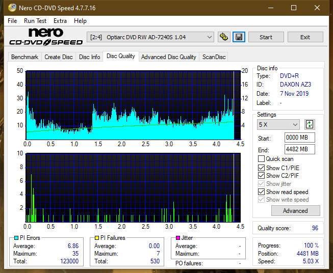This screenshot has height=273, width=333.
Task: Click the drive options wrench icon
Action: coord(224,37)
